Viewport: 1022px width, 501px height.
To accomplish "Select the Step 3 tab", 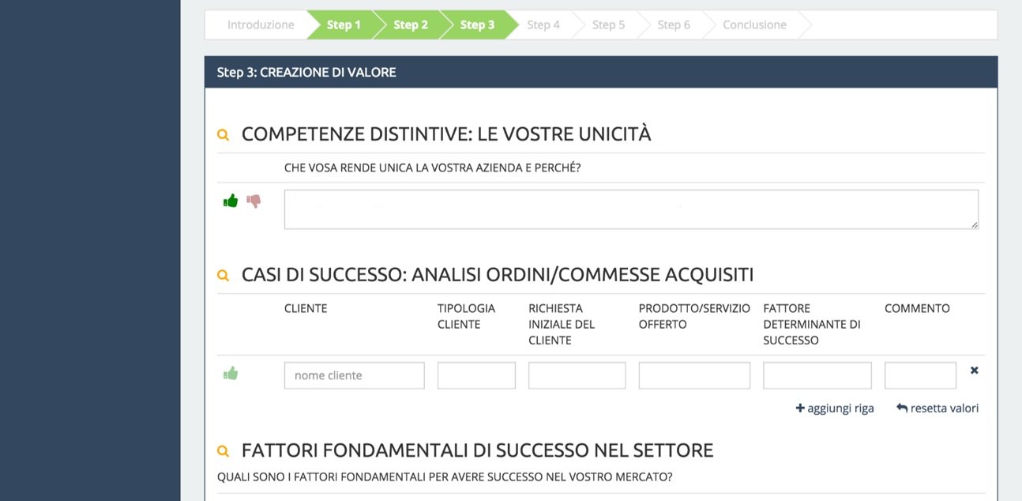I will [x=477, y=24].
